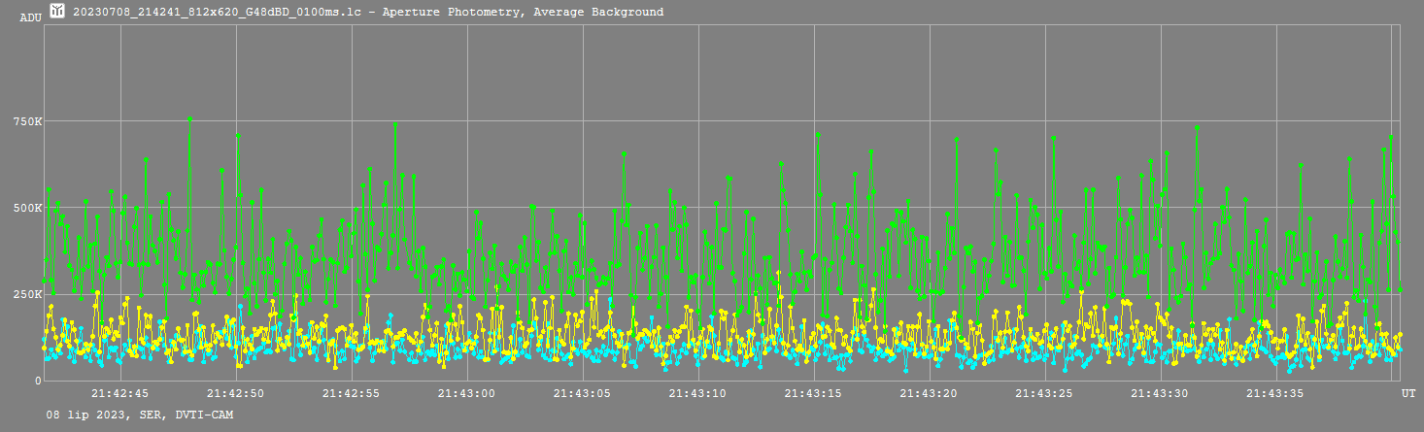Click the '08 lip 2023, SER, DVTI-CAM' footer
Image resolution: width=1424 pixels, height=432 pixels.
[140, 415]
